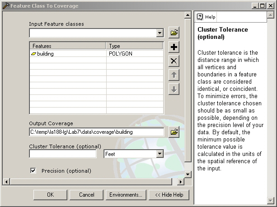The height and width of the screenshot is (207, 277).
Task: Click the Type column header
Action: tap(134, 46)
